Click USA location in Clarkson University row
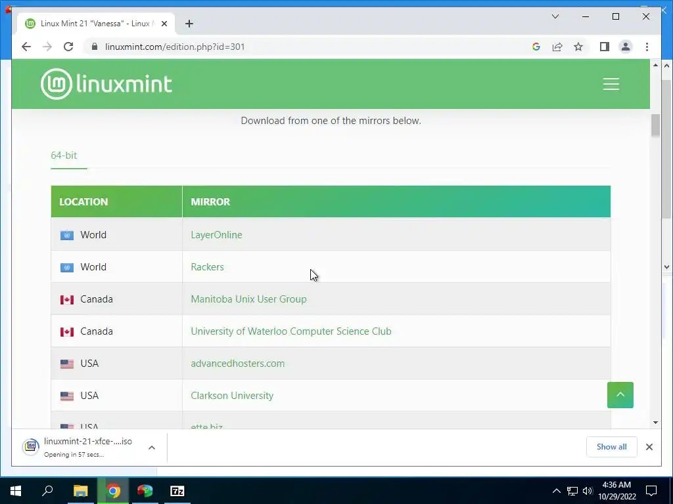The image size is (673, 504). 89,395
